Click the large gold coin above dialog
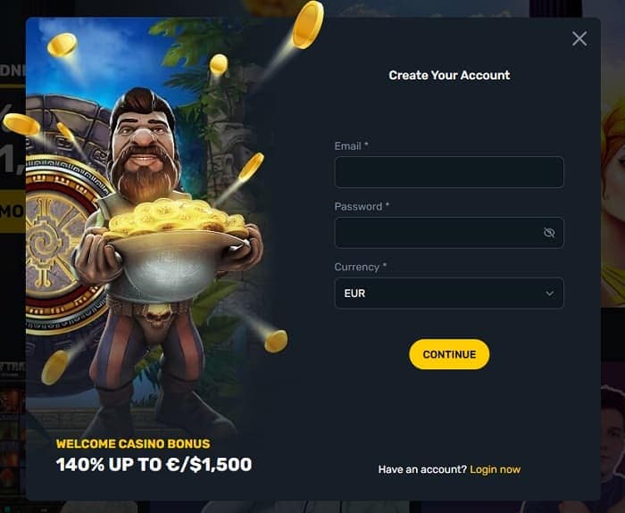Image resolution: width=625 pixels, height=513 pixels. pos(307,25)
